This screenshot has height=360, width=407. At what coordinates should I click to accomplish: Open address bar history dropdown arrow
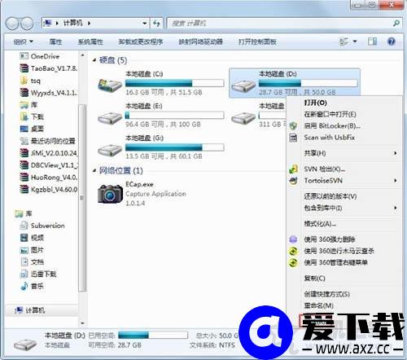point(145,24)
